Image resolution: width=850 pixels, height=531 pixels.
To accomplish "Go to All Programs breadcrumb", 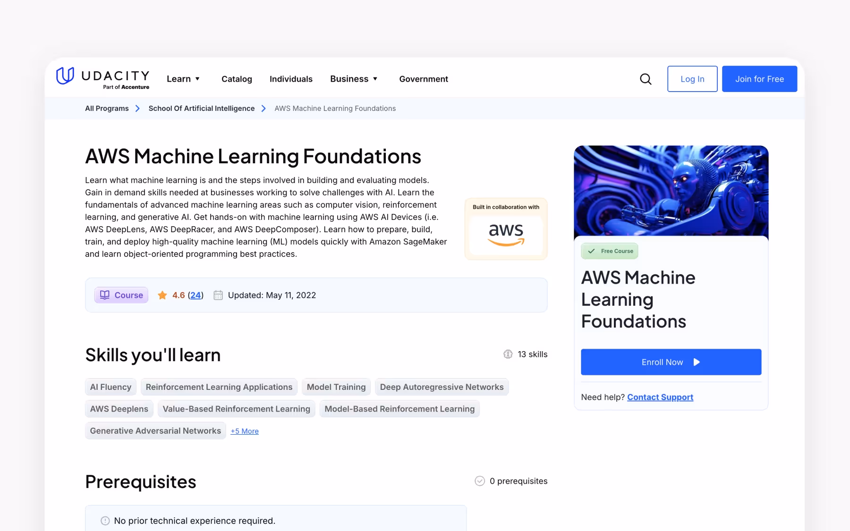I will pyautogui.click(x=107, y=109).
